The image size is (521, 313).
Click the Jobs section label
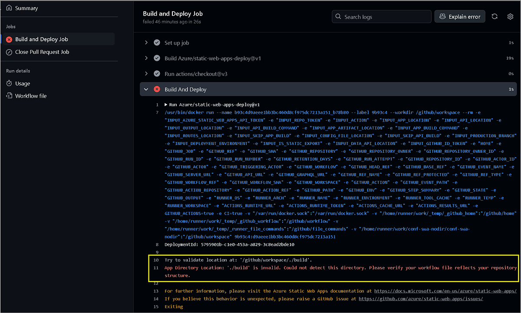point(11,26)
